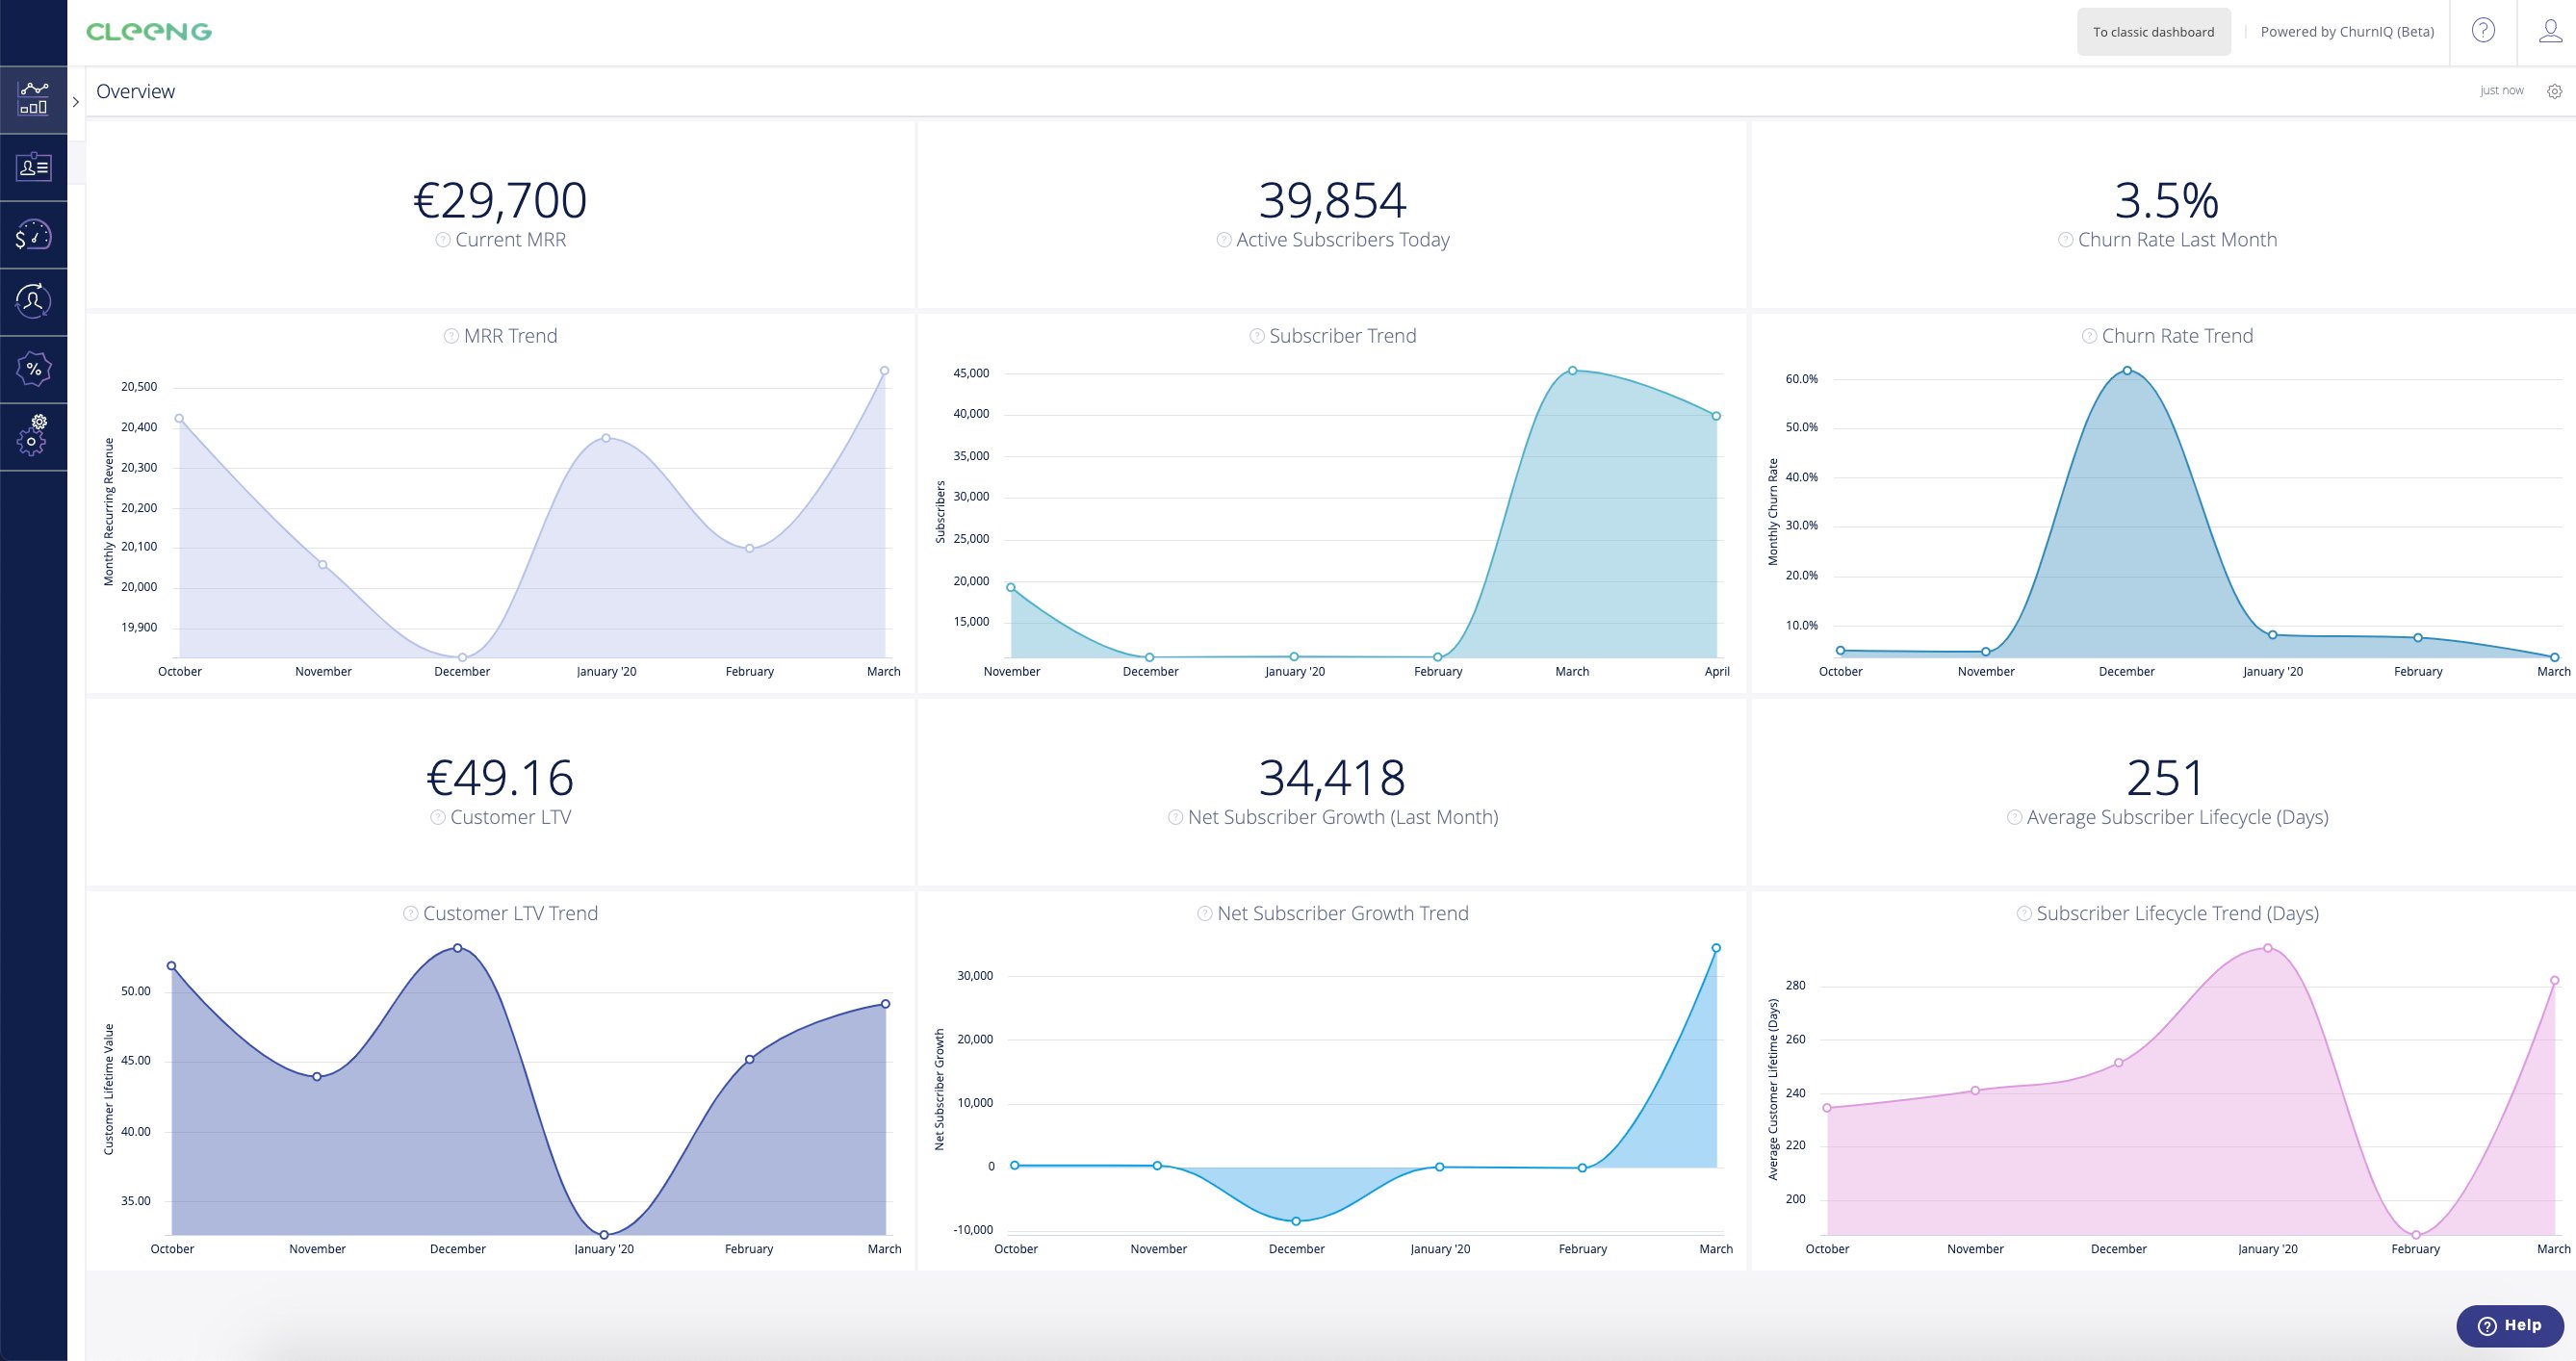The width and height of the screenshot is (2576, 1361).
Task: Click the info icon beside Net Subscriber Growth Trend
Action: coord(1204,913)
